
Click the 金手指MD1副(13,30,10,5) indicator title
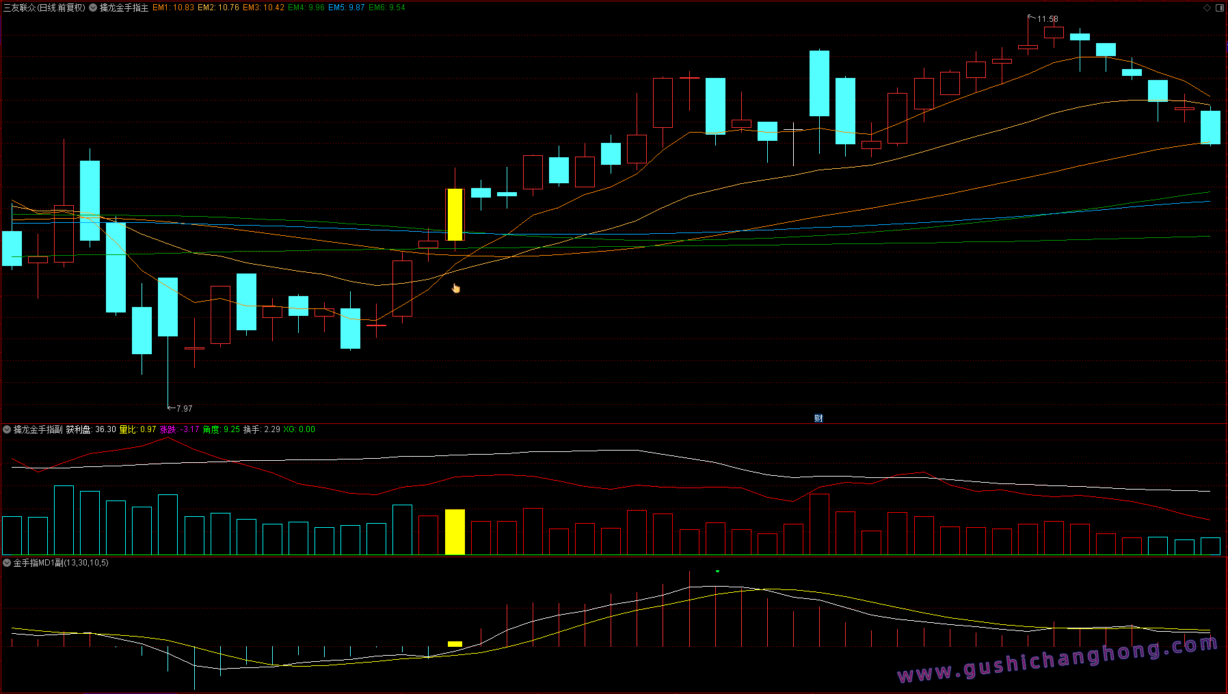[x=61, y=563]
